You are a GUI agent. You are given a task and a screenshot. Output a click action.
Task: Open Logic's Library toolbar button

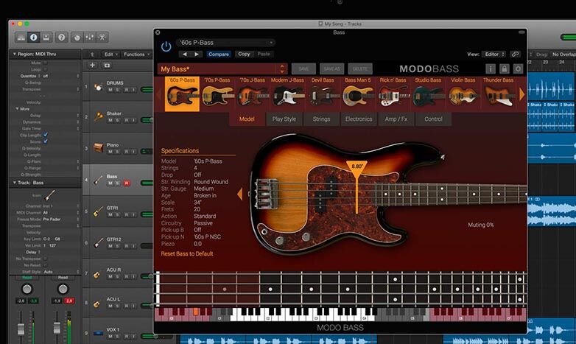pyautogui.click(x=21, y=37)
